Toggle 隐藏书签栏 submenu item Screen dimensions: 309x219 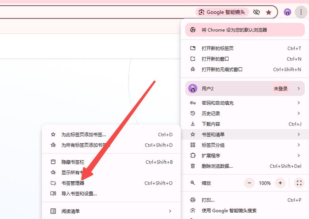click(111, 162)
